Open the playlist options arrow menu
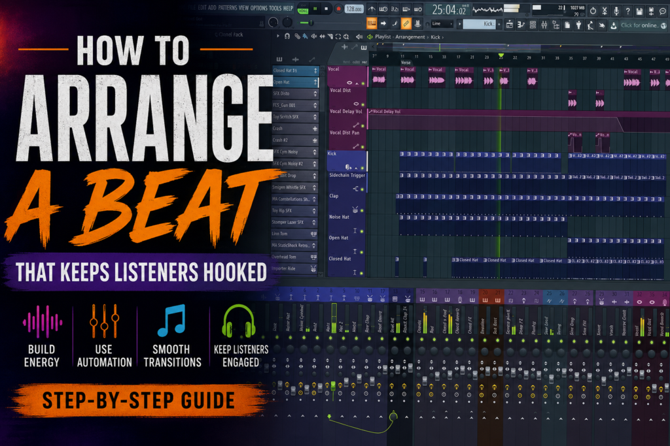This screenshot has height=446, width=670. coord(277,37)
